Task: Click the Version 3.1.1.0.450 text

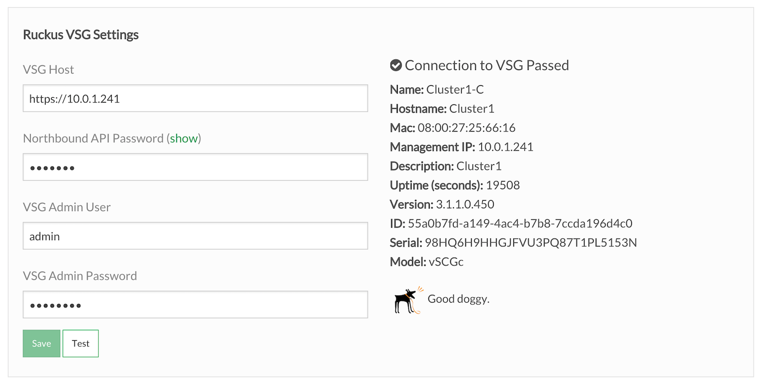Action: [x=442, y=204]
